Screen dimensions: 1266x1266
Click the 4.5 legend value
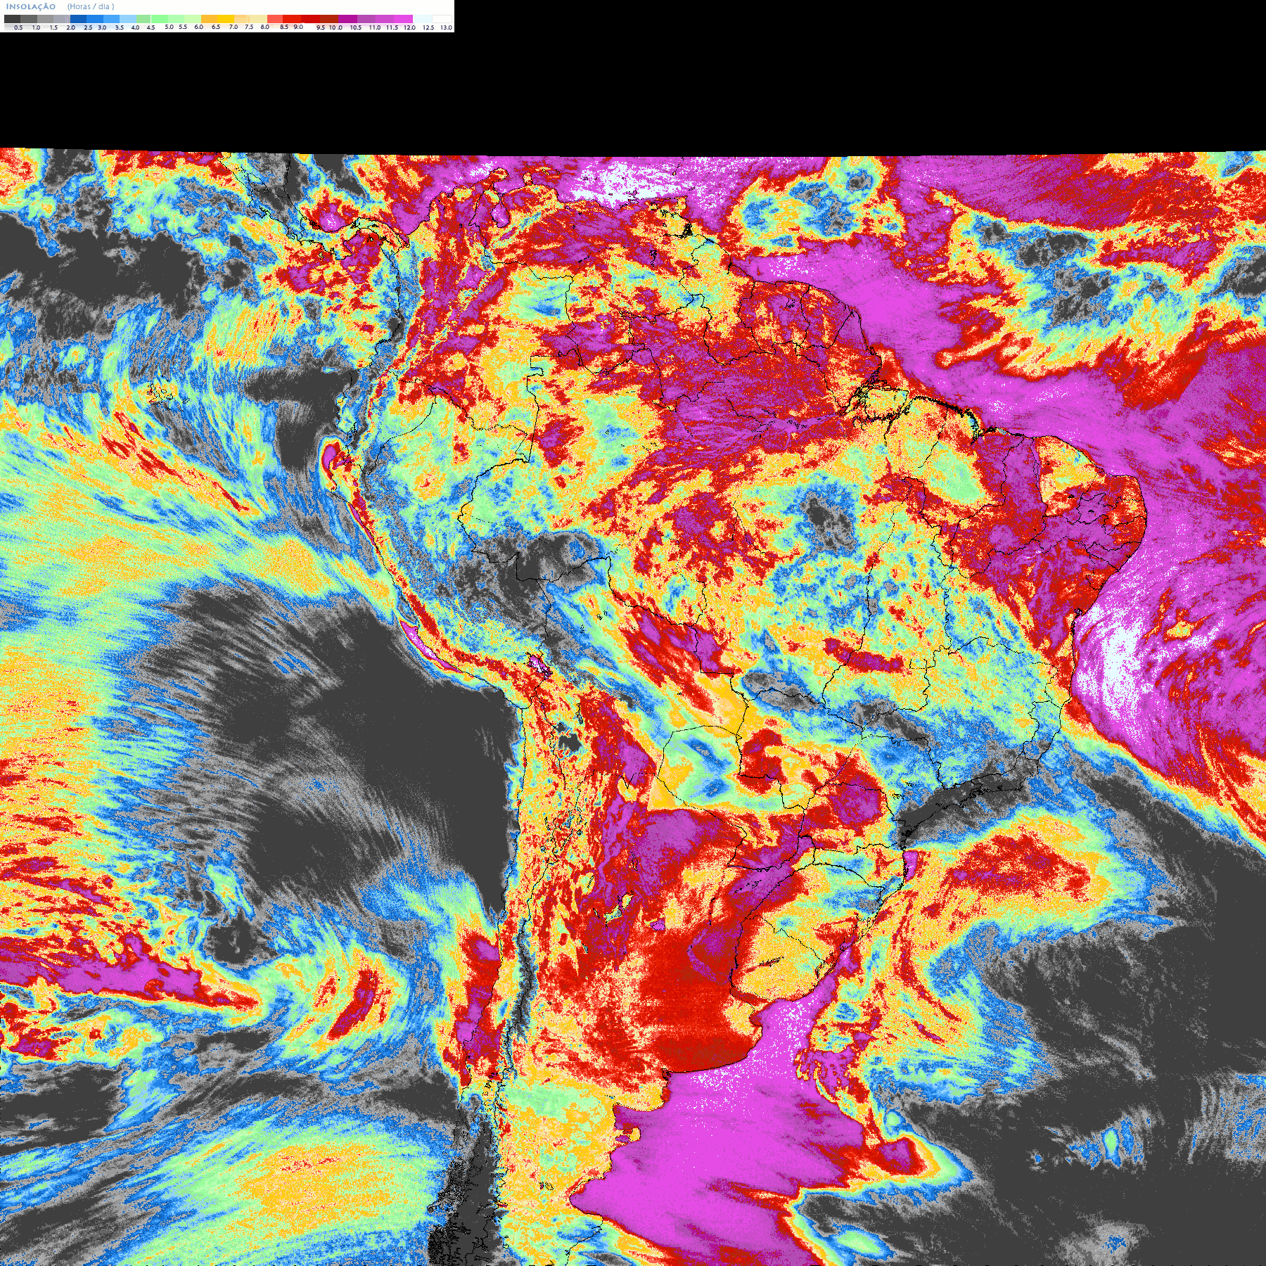coord(151,27)
